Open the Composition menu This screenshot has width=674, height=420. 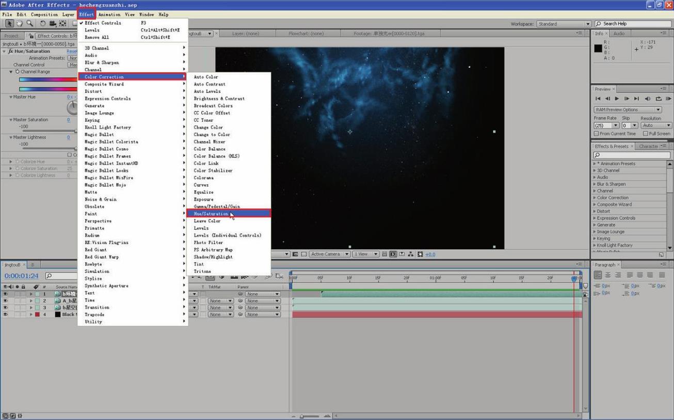click(x=44, y=14)
